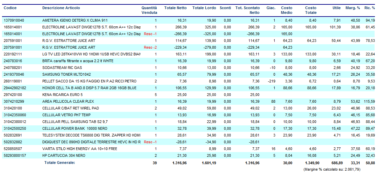Click total quantity sold 39
This screenshot has height=173, width=379.
click(x=155, y=163)
